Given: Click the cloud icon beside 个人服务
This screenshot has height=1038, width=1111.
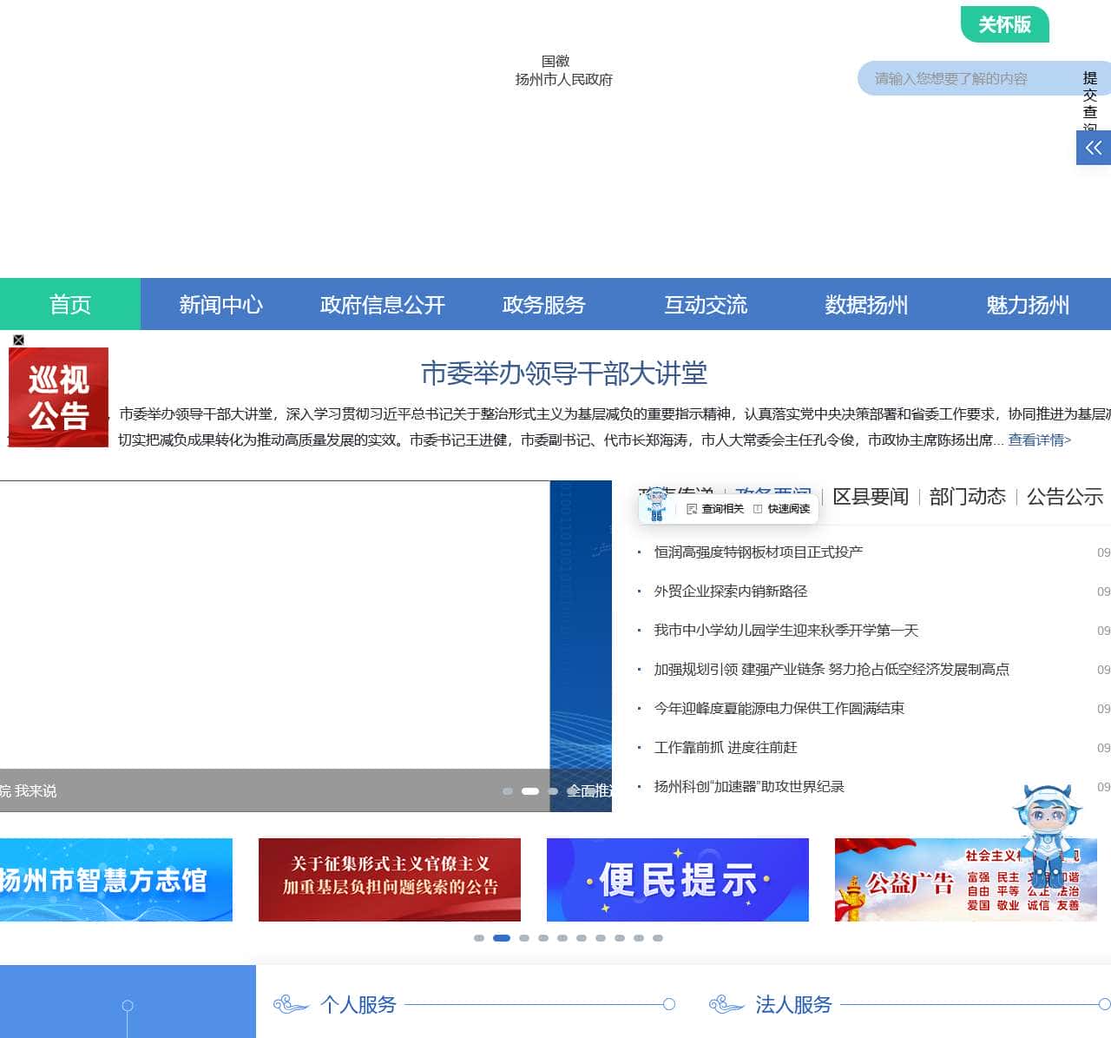Looking at the screenshot, I should pyautogui.click(x=291, y=1005).
